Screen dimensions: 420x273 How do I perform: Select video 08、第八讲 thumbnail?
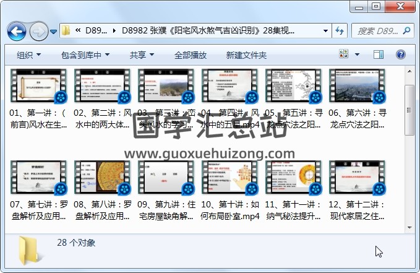pos(102,178)
